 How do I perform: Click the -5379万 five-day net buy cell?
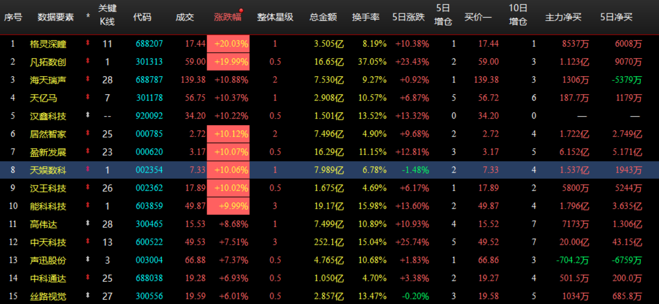coord(626,80)
